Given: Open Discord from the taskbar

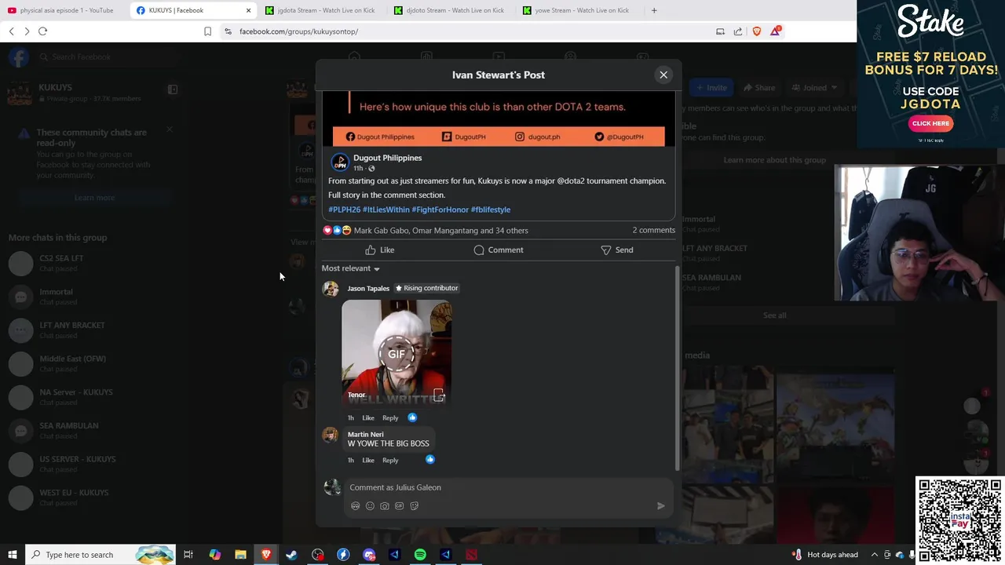Looking at the screenshot, I should click(369, 555).
